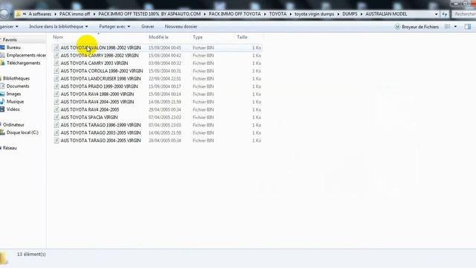Open Disque local (C:)

pyautogui.click(x=22, y=133)
